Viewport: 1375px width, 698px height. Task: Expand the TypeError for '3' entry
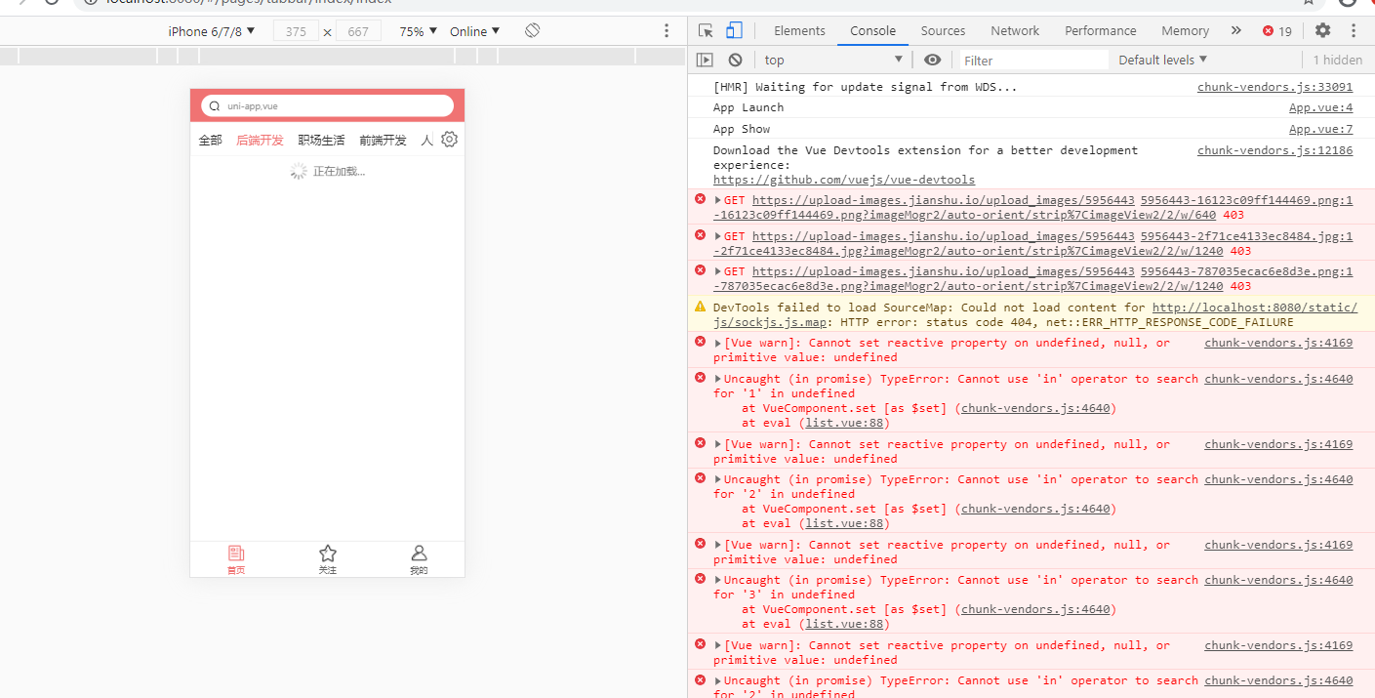tap(718, 580)
